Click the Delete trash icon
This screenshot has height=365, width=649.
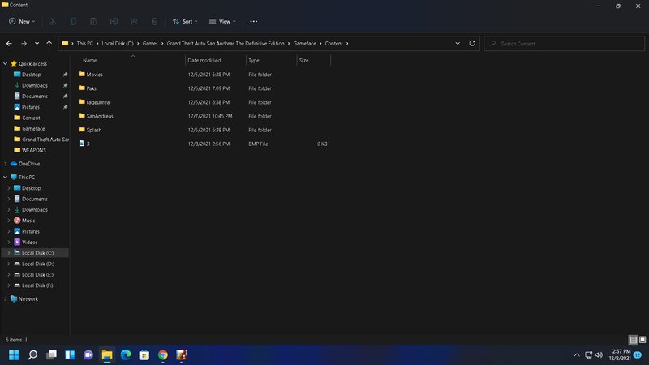tap(154, 22)
